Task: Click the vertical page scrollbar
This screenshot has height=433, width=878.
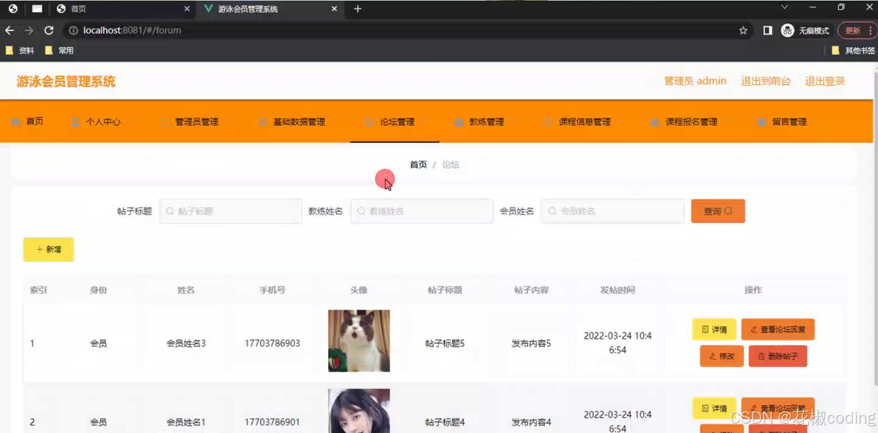Action: [x=875, y=228]
